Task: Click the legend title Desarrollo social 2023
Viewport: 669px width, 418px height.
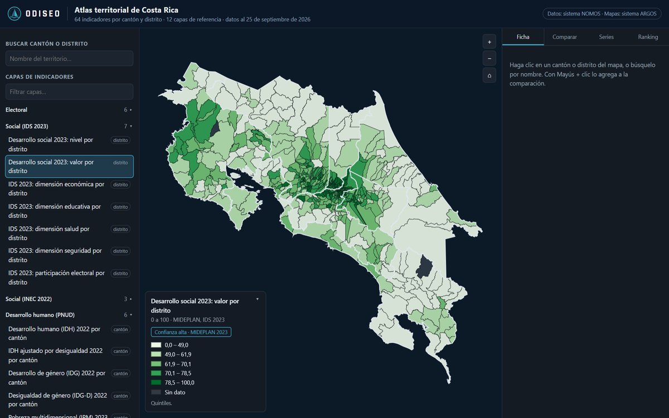Action: coord(195,305)
